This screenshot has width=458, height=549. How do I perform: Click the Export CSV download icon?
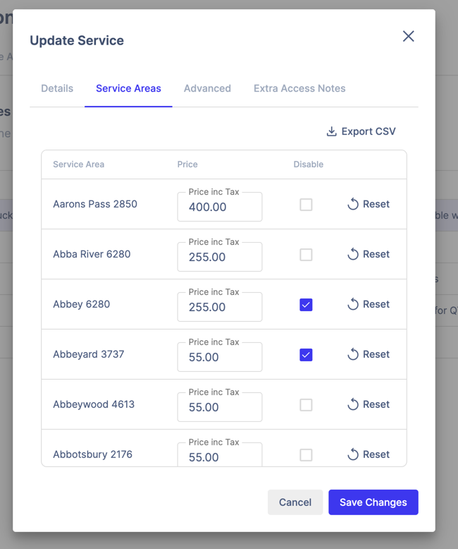[331, 131]
